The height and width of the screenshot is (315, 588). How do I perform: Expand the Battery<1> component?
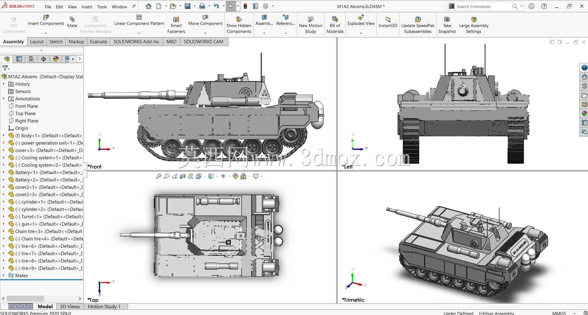click(4, 172)
